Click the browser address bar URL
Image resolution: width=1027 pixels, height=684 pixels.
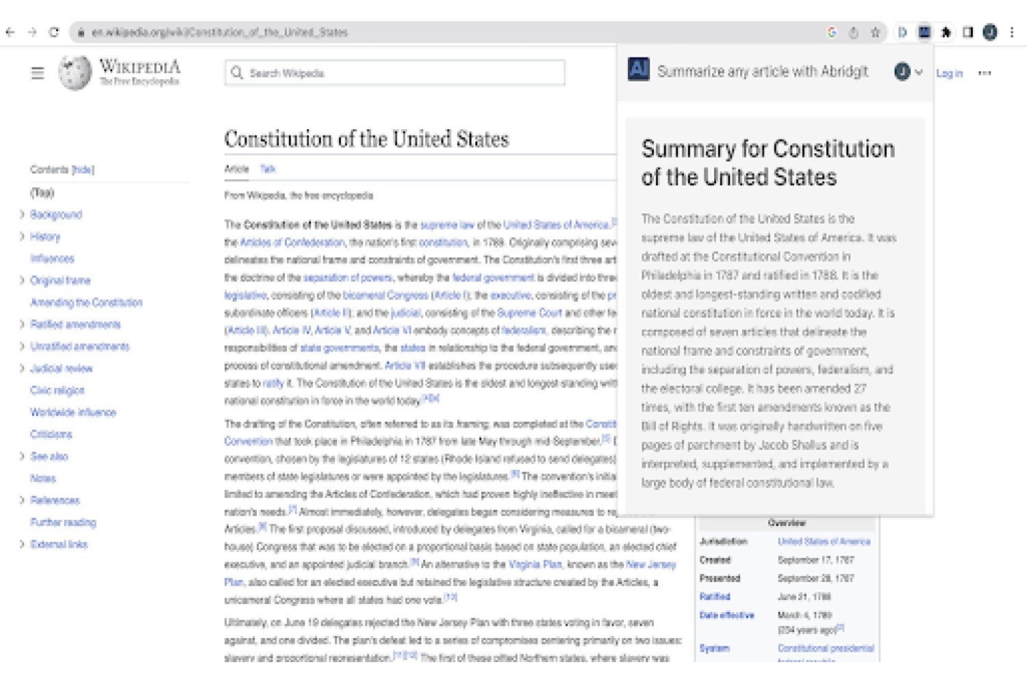pos(220,32)
